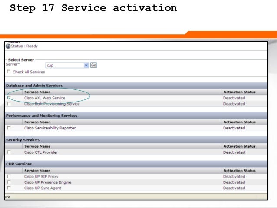Viewport: 277px width, 208px height.
Task: Click Cisco AXL Web Service text
Action: pyautogui.click(x=45, y=98)
